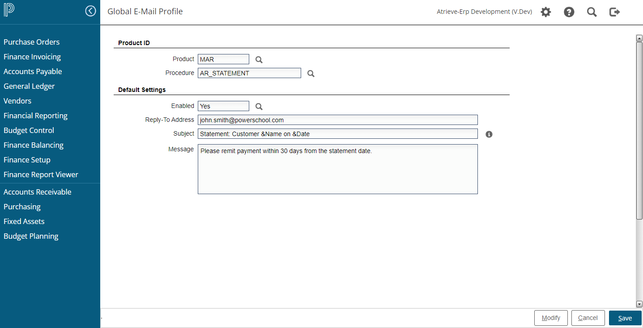Image resolution: width=643 pixels, height=328 pixels.
Task: Open the settings gear icon
Action: [x=545, y=12]
